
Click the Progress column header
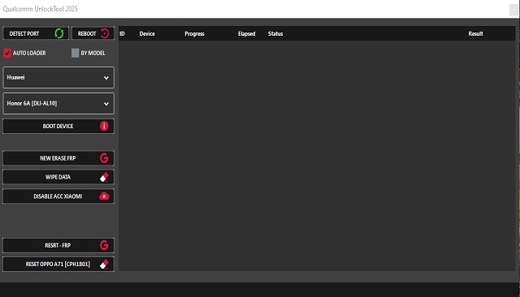pyautogui.click(x=194, y=34)
